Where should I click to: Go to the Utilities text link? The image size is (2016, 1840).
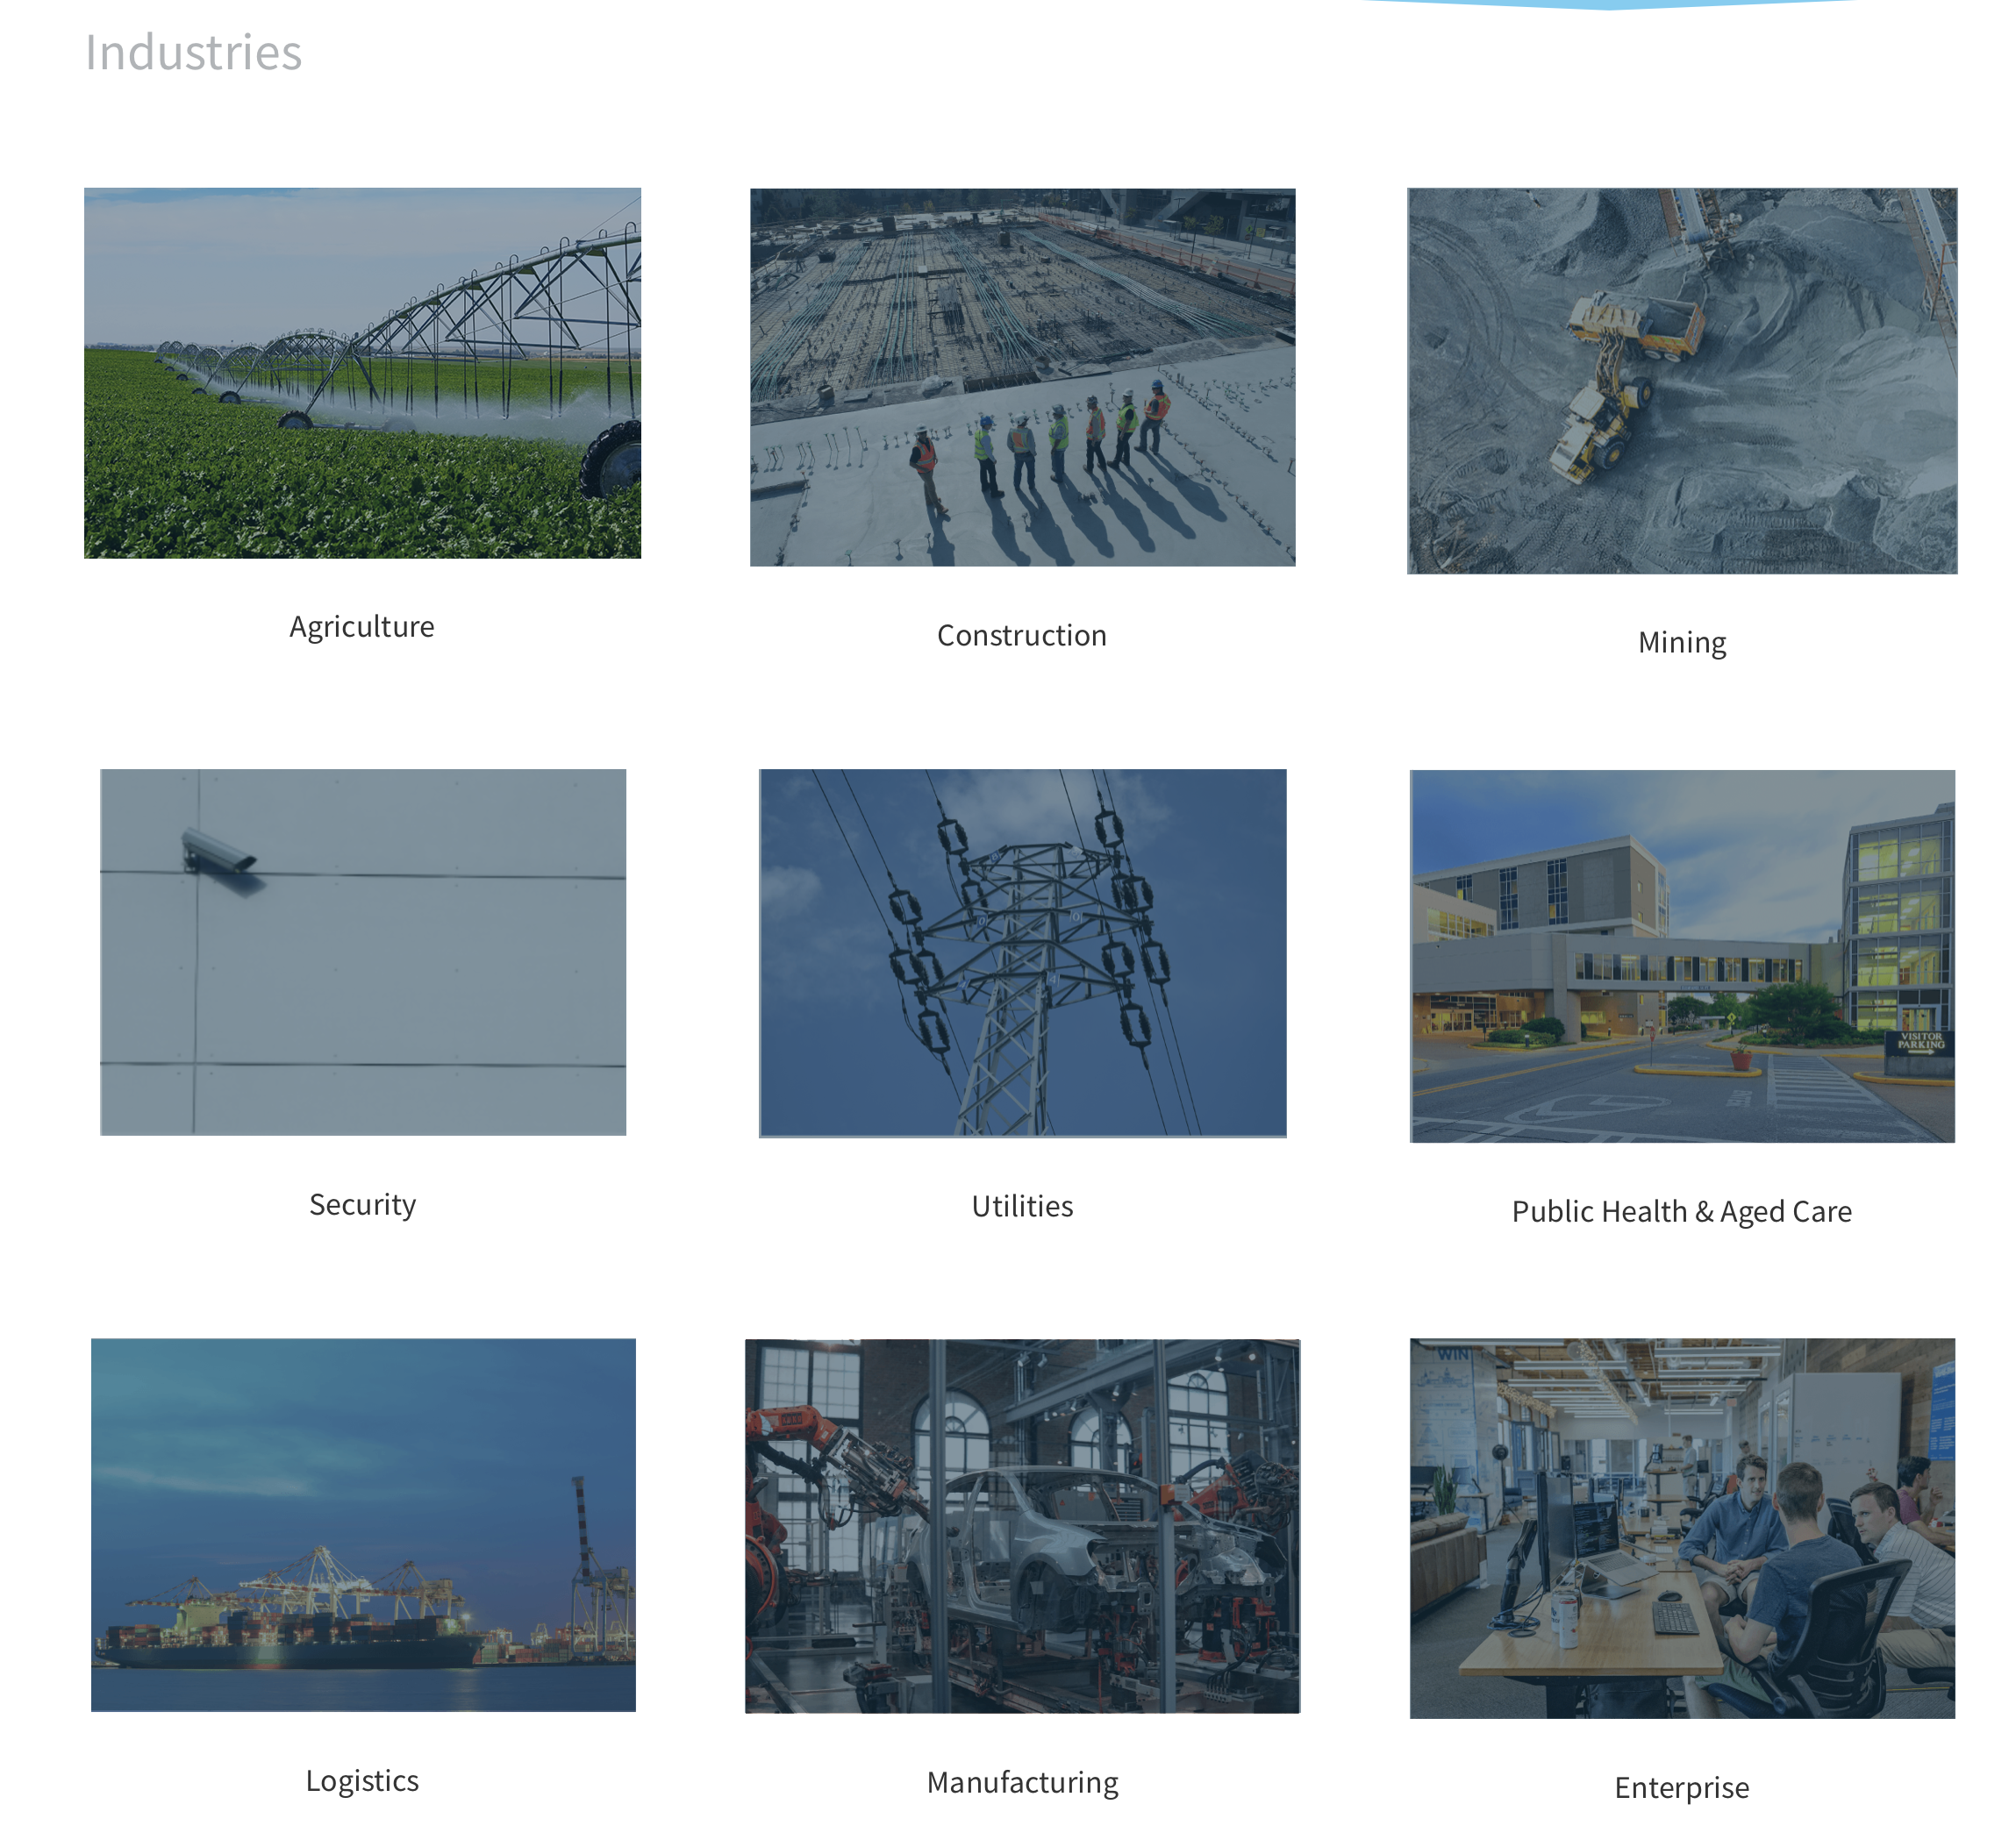(x=1022, y=1206)
